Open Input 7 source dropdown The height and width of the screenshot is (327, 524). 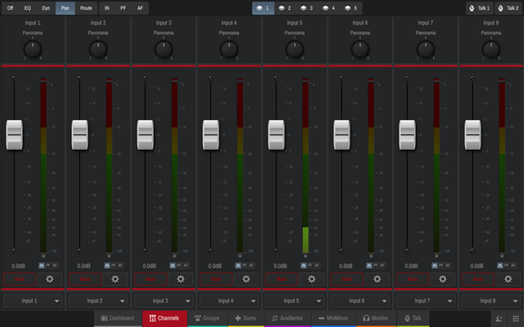[426, 301]
